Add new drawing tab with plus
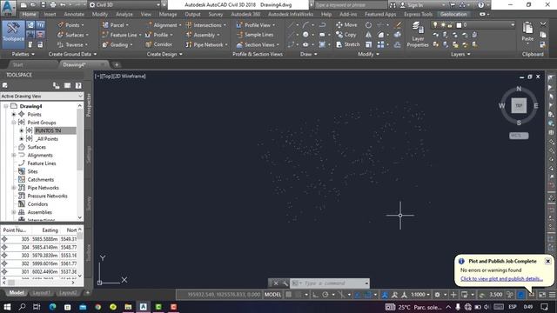This screenshot has width=557, height=313. pos(116,65)
